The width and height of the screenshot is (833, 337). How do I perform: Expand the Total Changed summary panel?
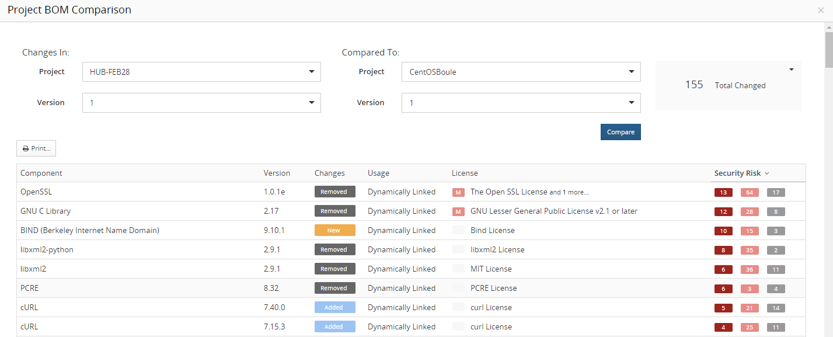(x=792, y=70)
